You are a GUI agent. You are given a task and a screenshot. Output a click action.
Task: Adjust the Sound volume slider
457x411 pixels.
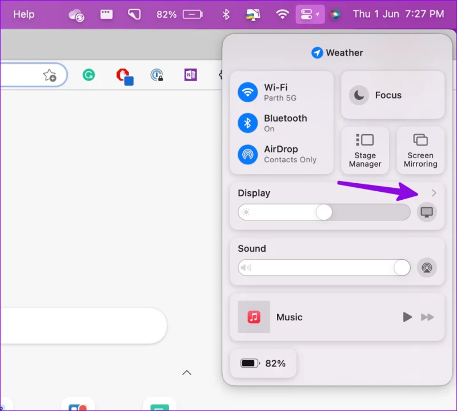(324, 267)
